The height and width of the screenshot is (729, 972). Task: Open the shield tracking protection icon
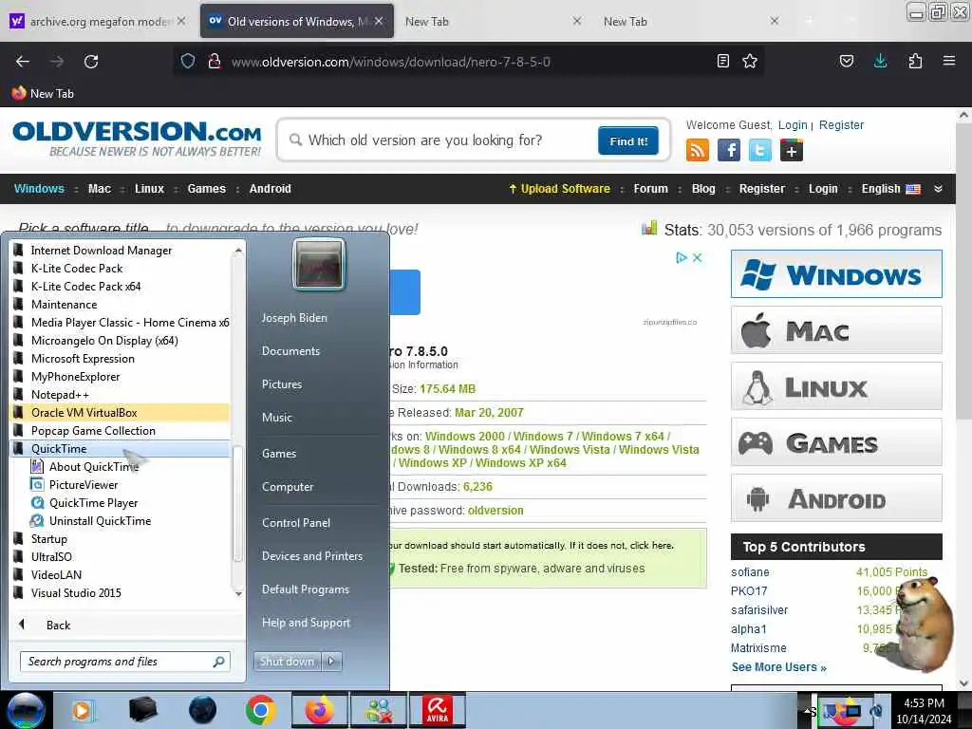(188, 61)
